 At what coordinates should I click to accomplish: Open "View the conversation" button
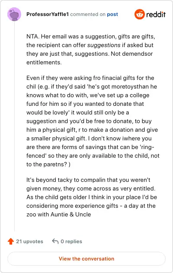[x=86, y=259]
